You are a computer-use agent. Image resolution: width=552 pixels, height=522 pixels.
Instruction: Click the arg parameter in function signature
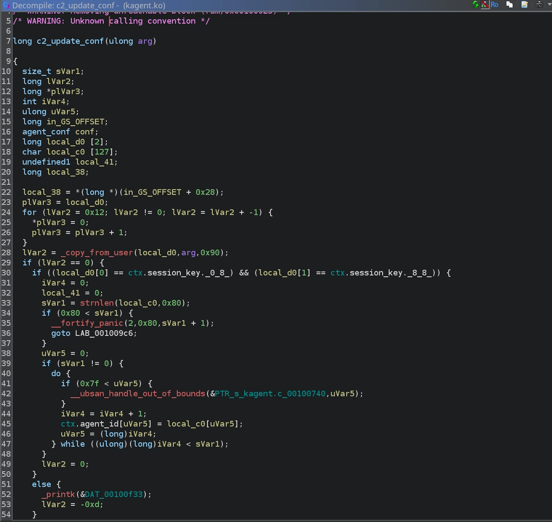coord(145,41)
